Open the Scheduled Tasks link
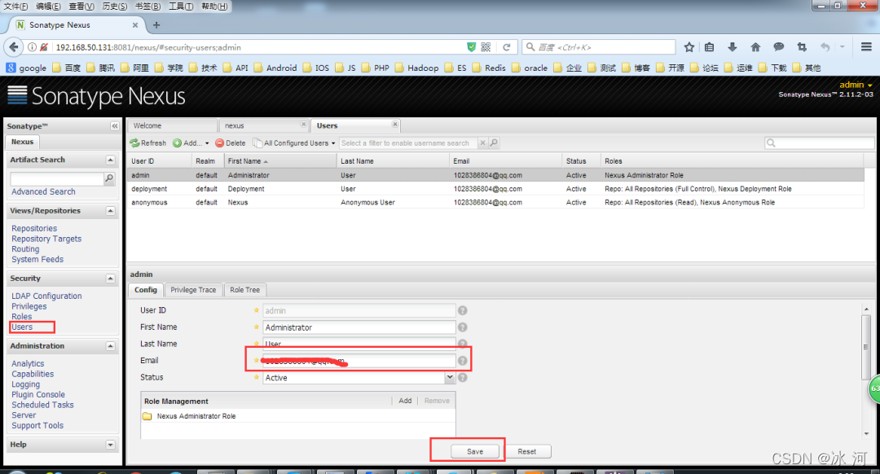 [x=42, y=405]
